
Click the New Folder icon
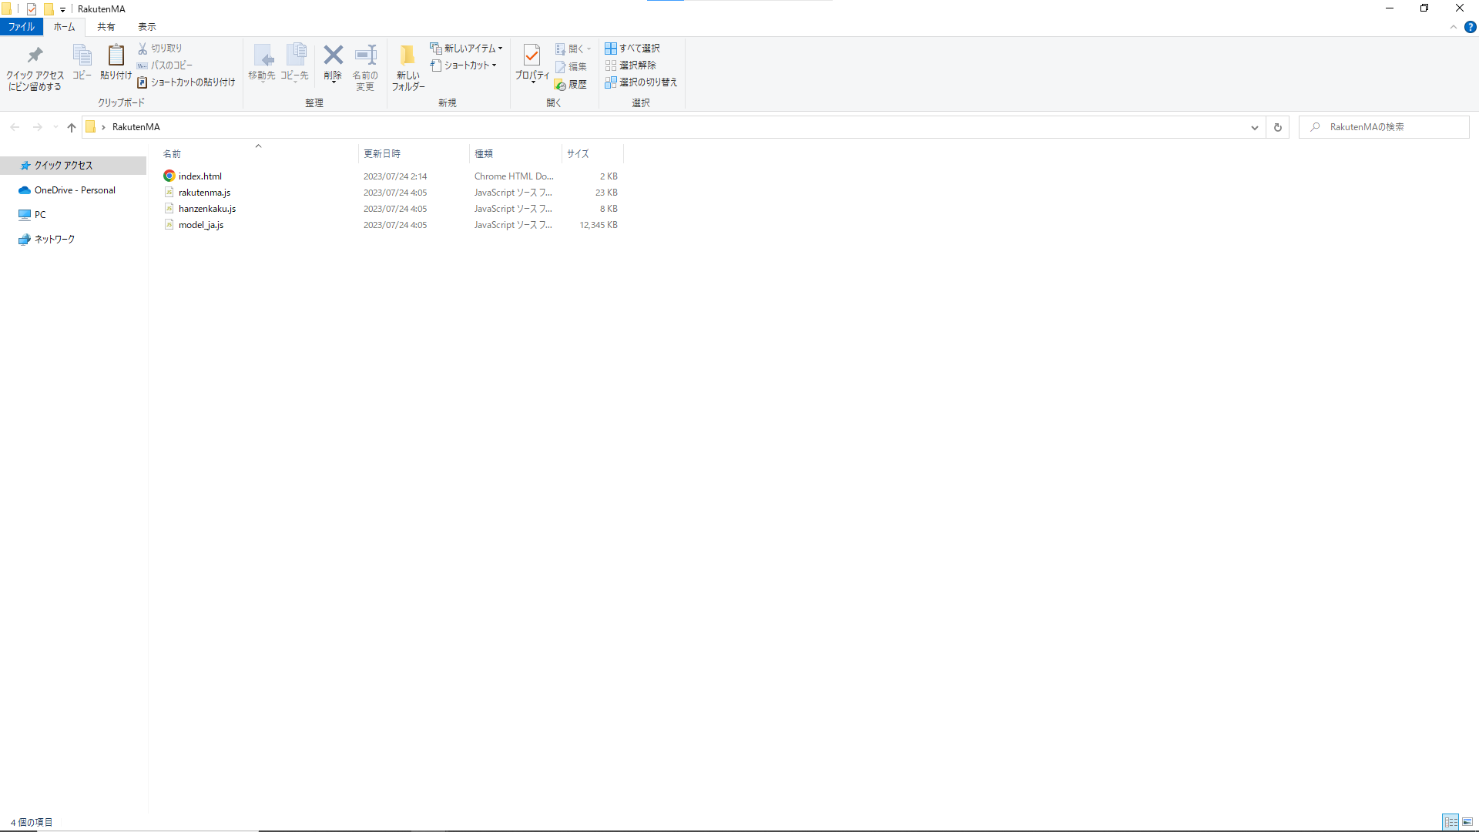(407, 55)
